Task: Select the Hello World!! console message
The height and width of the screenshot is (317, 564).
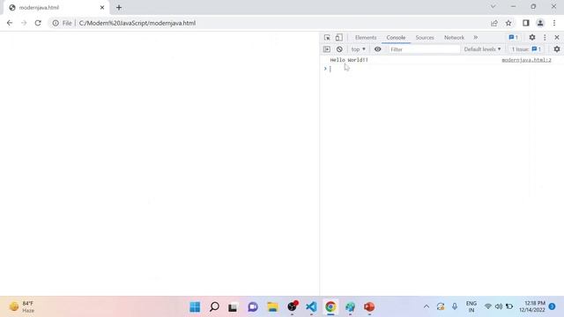Action: 349,60
